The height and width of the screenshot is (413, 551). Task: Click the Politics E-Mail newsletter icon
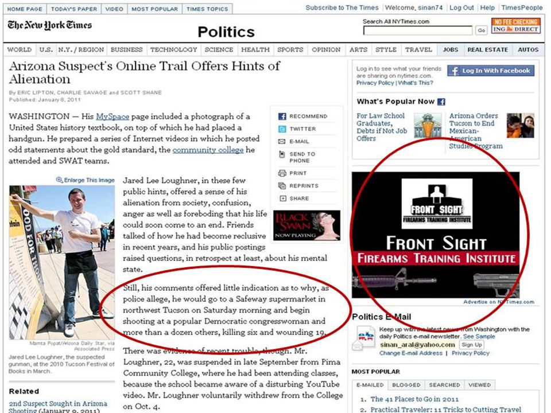363,337
